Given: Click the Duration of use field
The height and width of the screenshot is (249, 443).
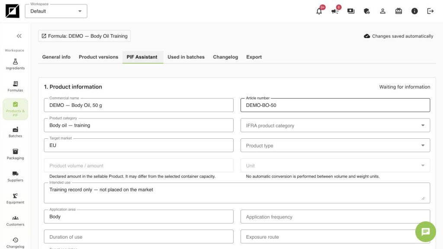Looking at the screenshot, I should pos(138,236).
